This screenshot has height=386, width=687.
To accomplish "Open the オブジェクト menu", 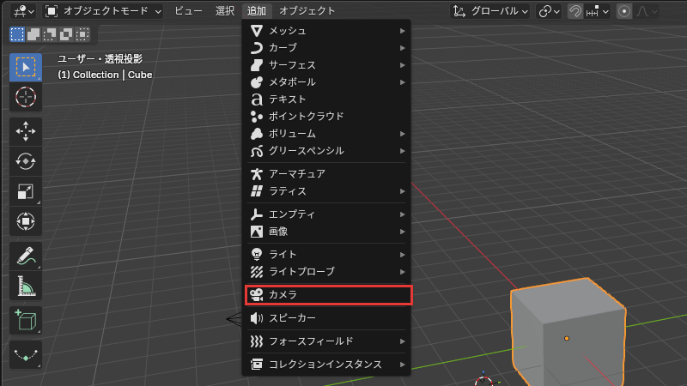I will click(x=307, y=11).
